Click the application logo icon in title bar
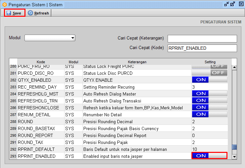This screenshot has width=245, height=168. click(5, 5)
